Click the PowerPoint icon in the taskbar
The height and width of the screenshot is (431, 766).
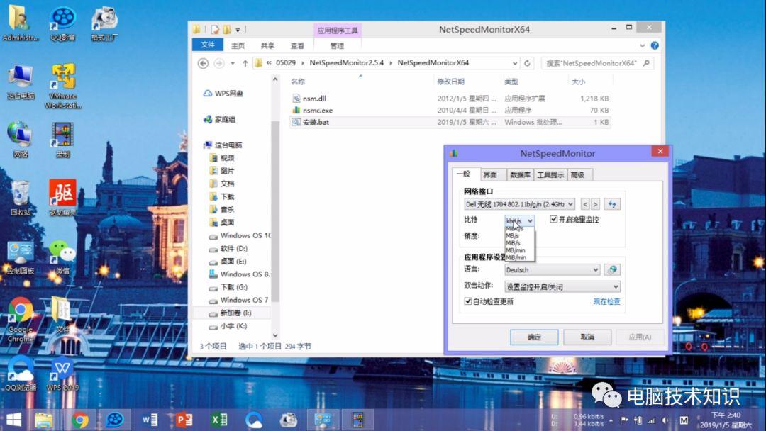184,420
